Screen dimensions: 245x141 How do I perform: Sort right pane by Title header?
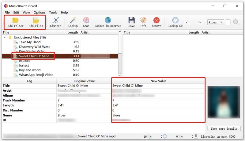pyautogui.click(x=156, y=32)
